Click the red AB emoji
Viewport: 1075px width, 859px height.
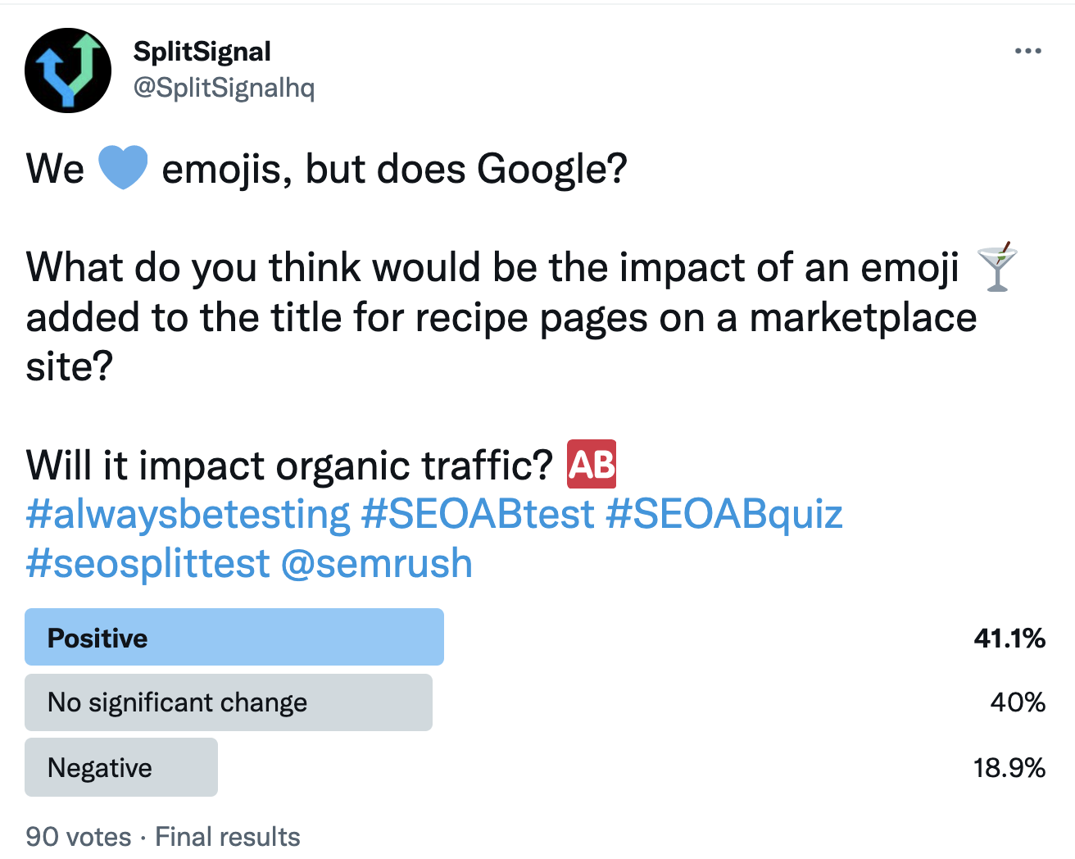pos(592,464)
